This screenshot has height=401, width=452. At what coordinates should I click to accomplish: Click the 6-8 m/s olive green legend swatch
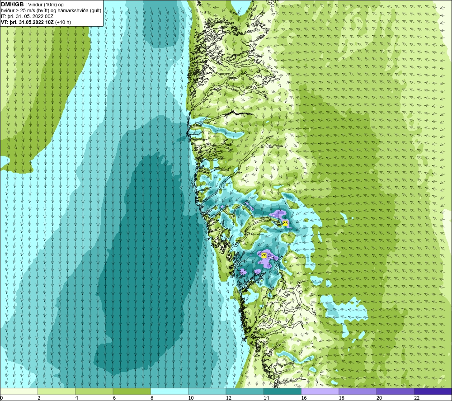(132, 391)
